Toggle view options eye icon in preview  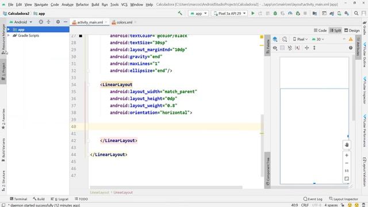pos(275,48)
